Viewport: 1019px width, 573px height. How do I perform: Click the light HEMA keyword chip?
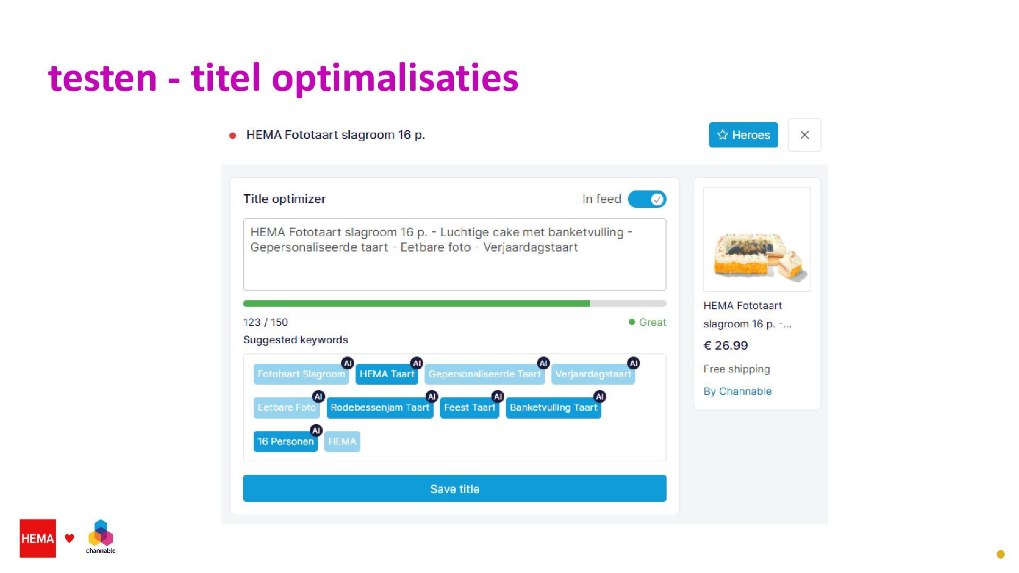pyautogui.click(x=342, y=441)
